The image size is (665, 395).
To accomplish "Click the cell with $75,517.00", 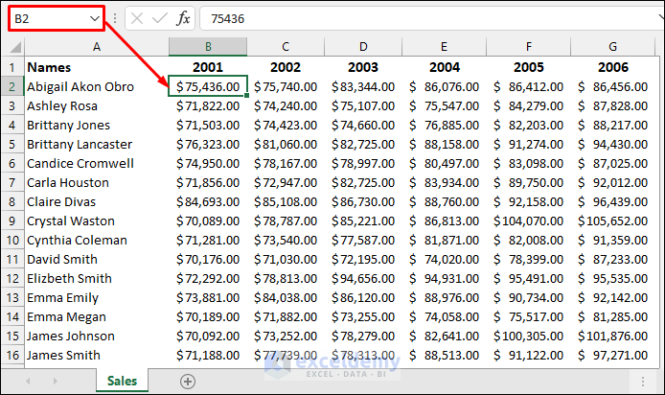I will tap(528, 317).
